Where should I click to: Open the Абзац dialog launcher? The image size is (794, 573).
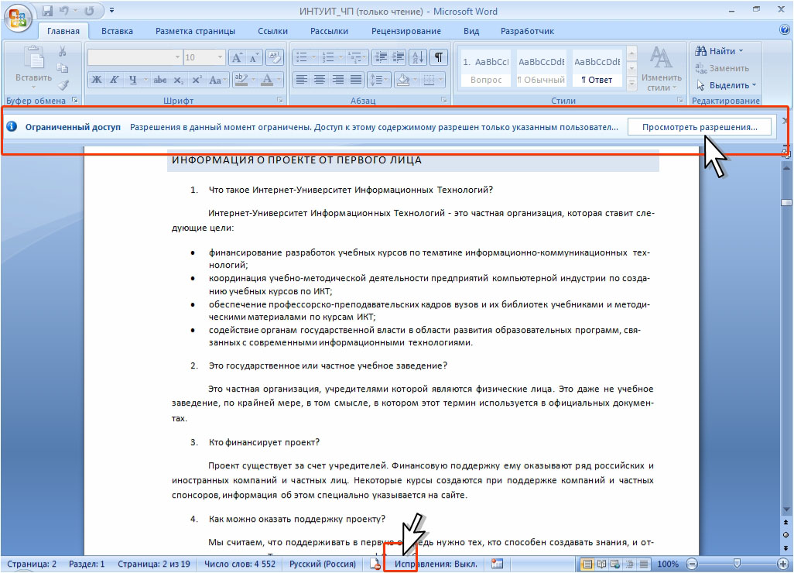click(x=444, y=101)
